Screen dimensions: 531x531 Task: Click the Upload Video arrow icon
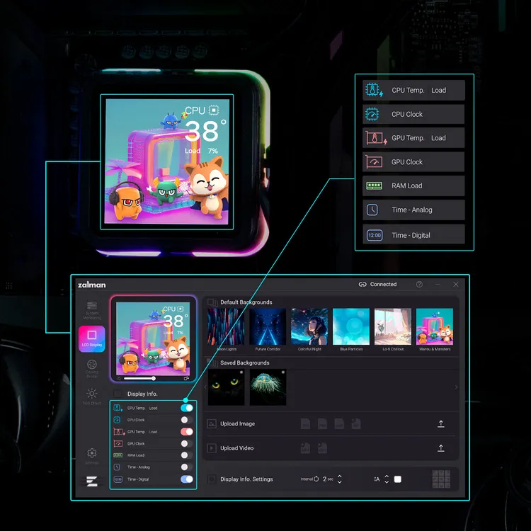[x=441, y=448]
